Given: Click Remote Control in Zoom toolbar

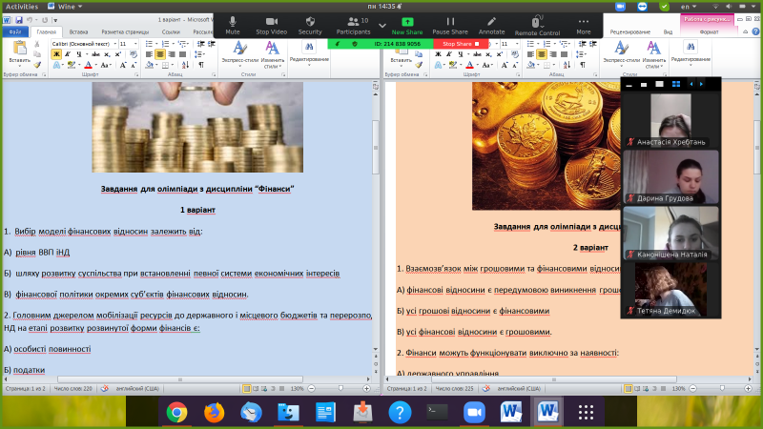Looking at the screenshot, I should point(537,26).
